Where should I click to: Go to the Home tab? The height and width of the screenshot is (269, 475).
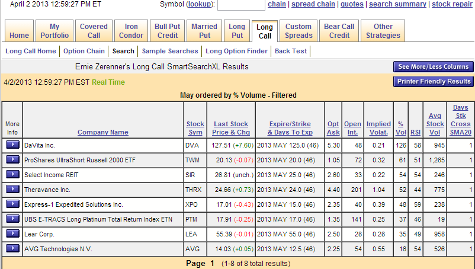19,31
